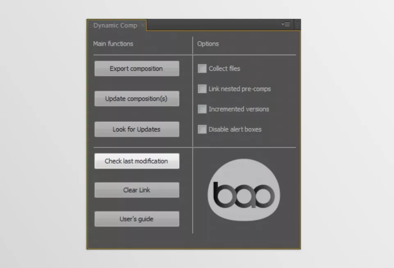Click the BAO logo
Image resolution: width=394 pixels, height=268 pixels.
click(x=244, y=190)
